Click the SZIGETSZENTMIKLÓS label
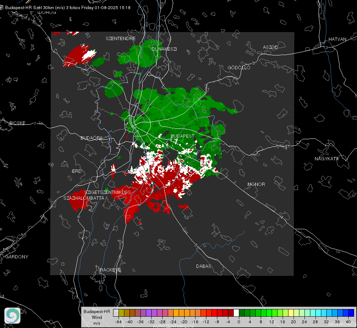The height and width of the screenshot is (328, 357). coord(108,192)
